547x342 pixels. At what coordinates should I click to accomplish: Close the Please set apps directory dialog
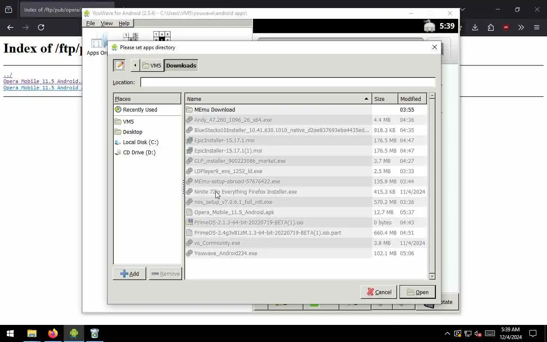(435, 47)
